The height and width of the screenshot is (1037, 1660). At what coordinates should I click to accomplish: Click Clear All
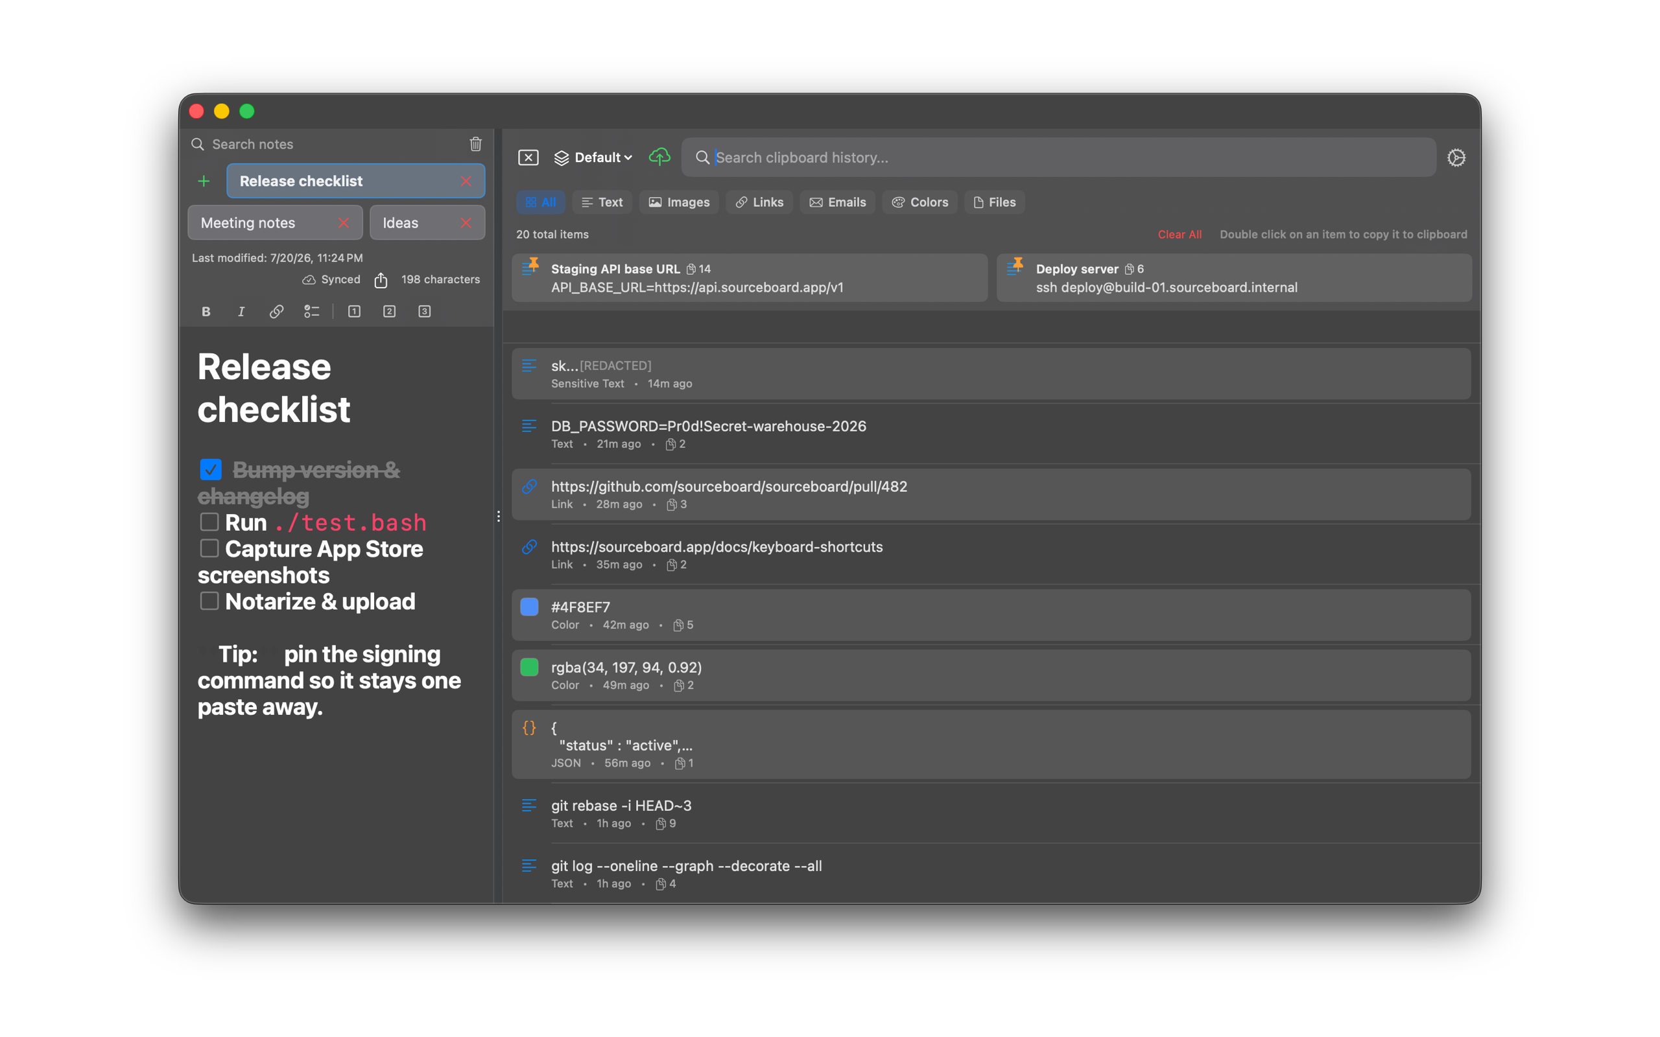click(1179, 235)
